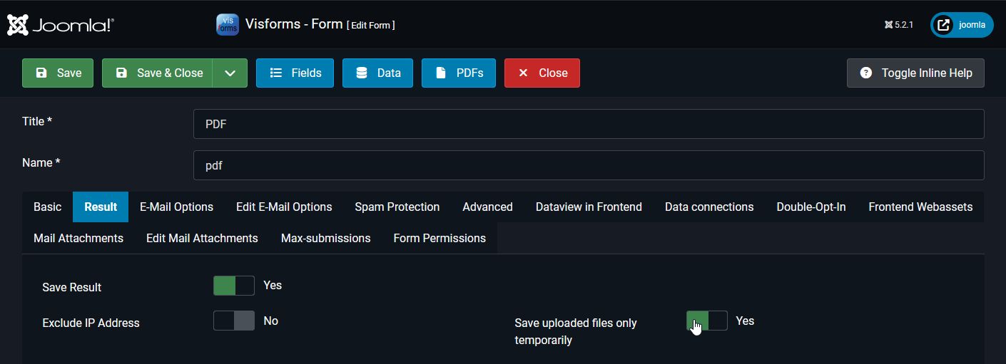This screenshot has width=1006, height=364.
Task: Click into the Name input field
Action: coord(589,165)
